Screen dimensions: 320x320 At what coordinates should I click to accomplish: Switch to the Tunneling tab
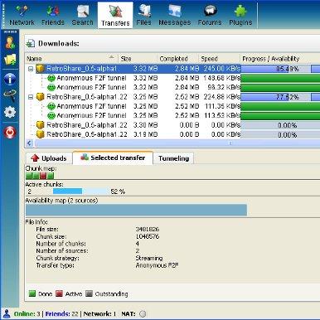pyautogui.click(x=173, y=158)
